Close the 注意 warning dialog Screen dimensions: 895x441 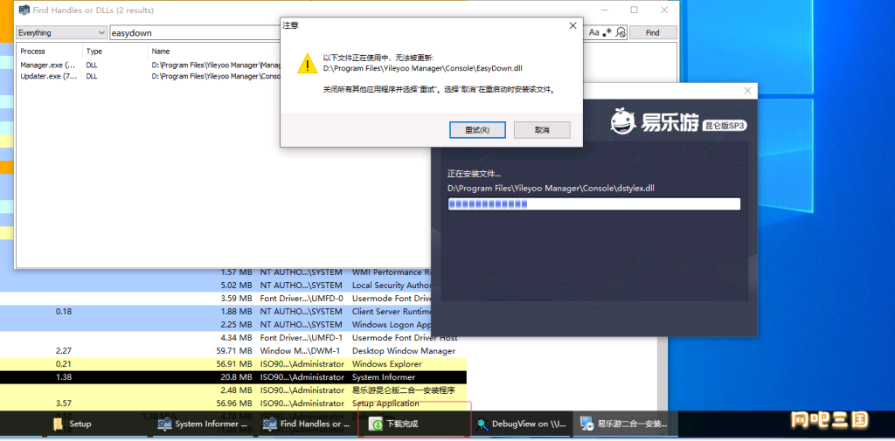coord(572,25)
